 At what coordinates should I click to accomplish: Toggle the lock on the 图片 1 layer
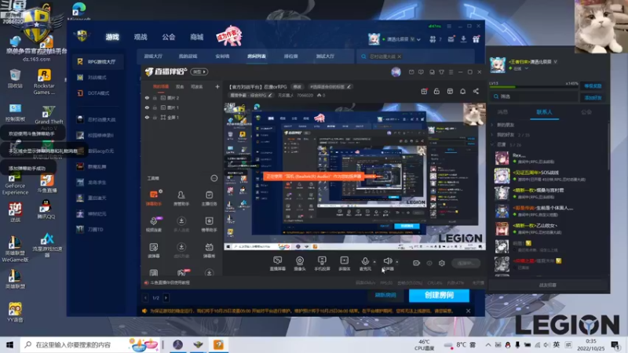pyautogui.click(x=155, y=107)
